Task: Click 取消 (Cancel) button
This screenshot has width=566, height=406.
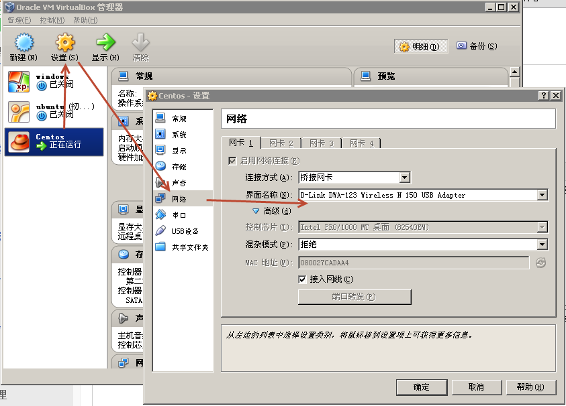Action: (477, 387)
